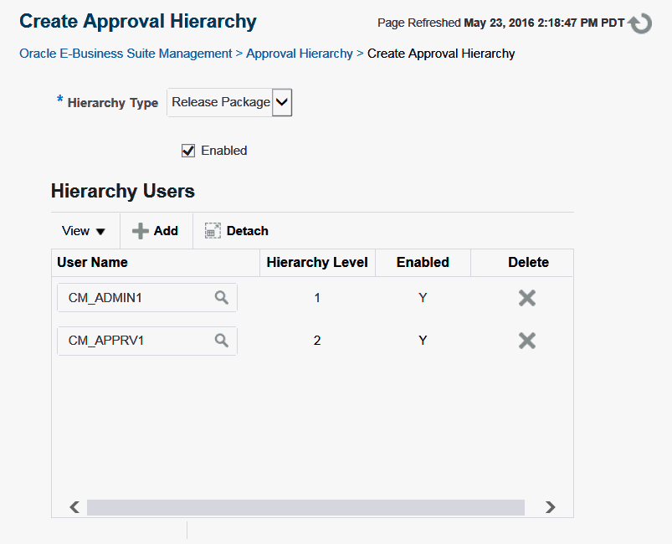Image resolution: width=672 pixels, height=544 pixels.
Task: Delete the CM_ADMIN1 row with X icon
Action: tap(527, 297)
